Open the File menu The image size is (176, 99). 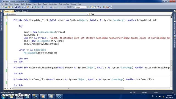[x=2, y=4]
